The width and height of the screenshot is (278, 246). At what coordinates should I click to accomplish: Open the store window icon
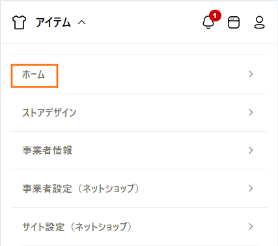coord(234,23)
